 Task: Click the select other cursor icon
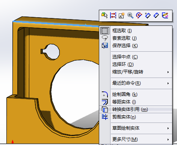tap(104, 15)
